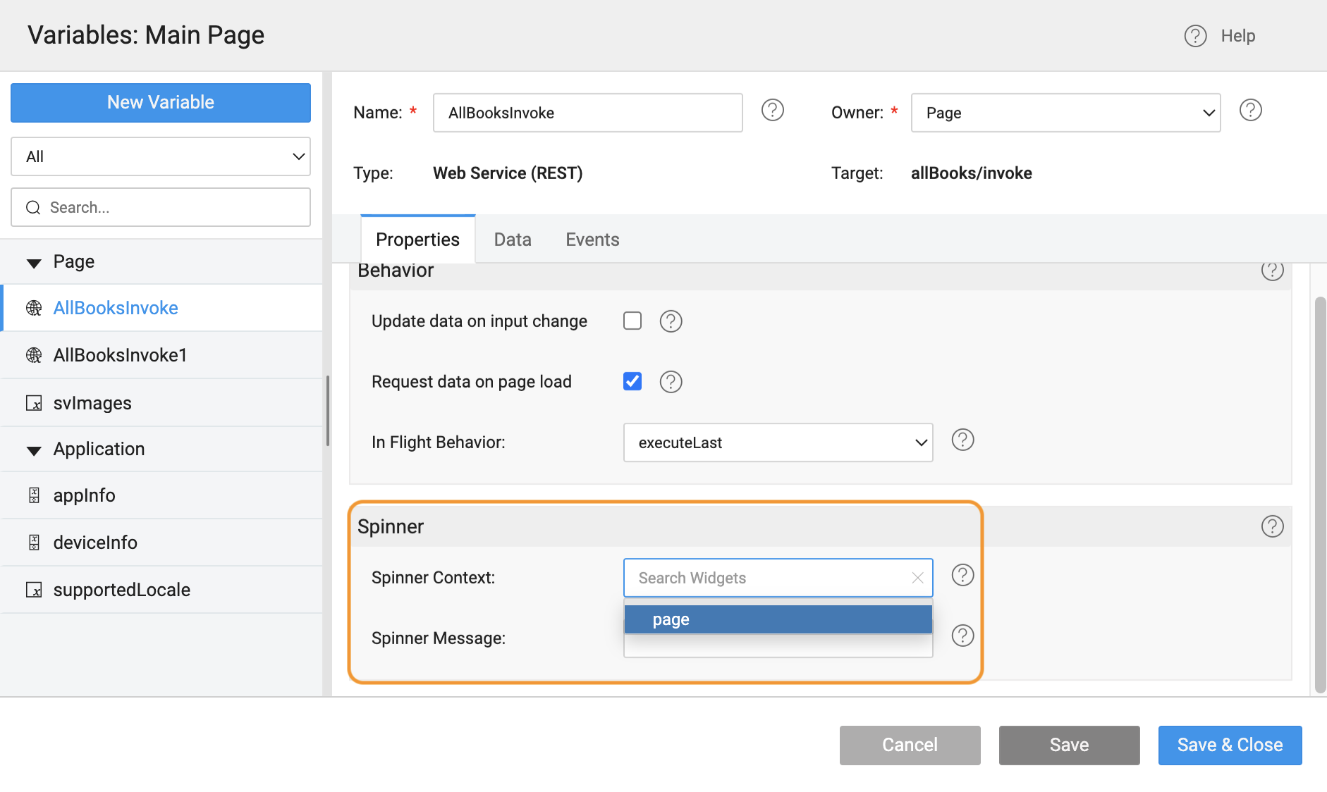The width and height of the screenshot is (1327, 792).
Task: Clear the Spinner Context search field
Action: (917, 577)
